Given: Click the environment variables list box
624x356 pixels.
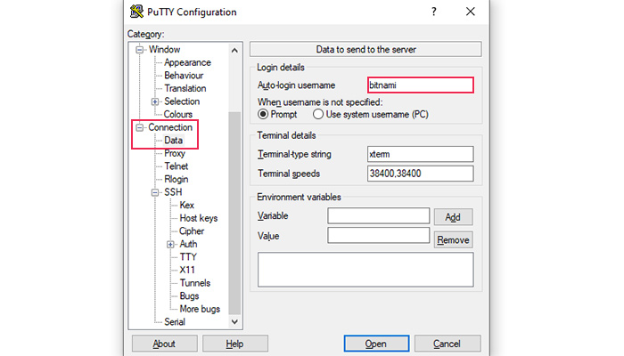Looking at the screenshot, I should click(x=365, y=270).
